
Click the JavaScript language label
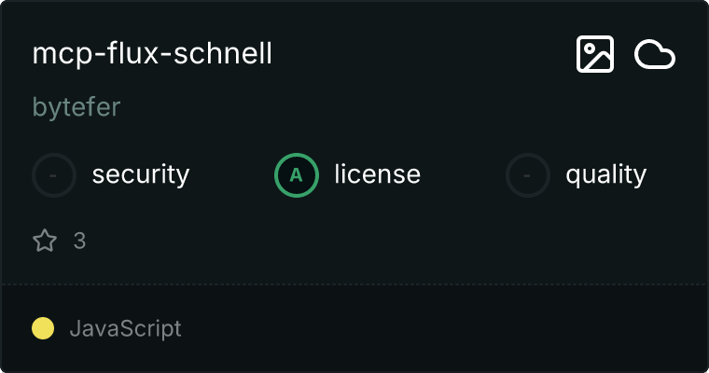125,328
